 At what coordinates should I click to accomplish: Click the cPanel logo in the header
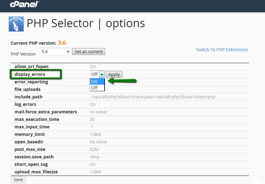click(x=25, y=4)
